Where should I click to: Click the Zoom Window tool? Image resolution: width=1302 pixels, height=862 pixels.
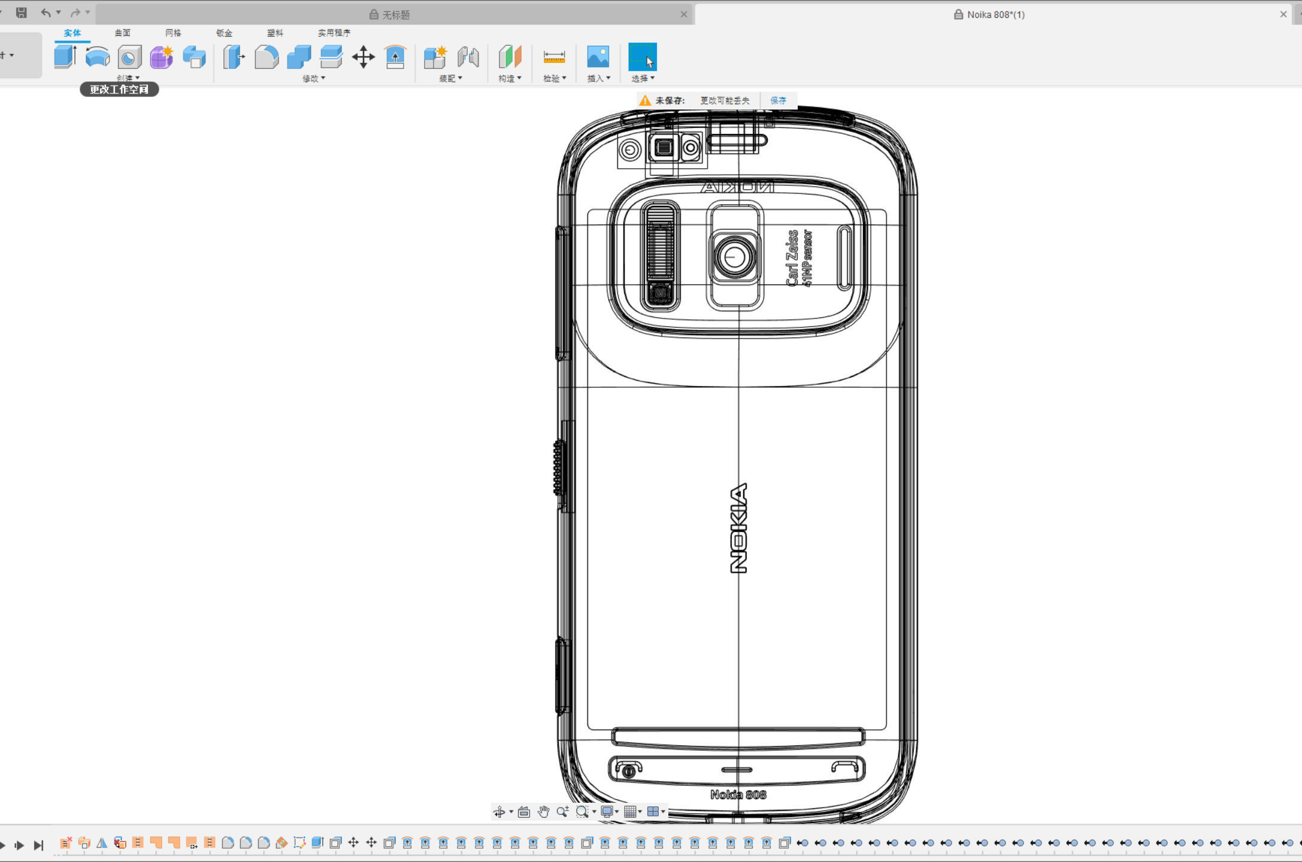[x=582, y=812]
